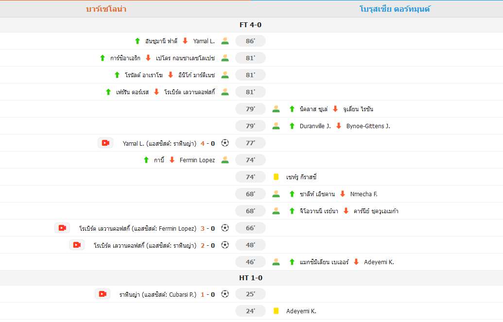Image resolution: width=503 pixels, height=322 pixels.
Task: Open Fermin Lopez in the 74' substitution
Action: pyautogui.click(x=197, y=160)
